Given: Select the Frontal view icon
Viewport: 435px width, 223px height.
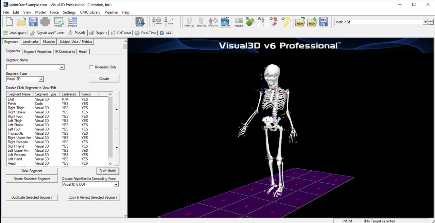Looking at the screenshot, I should pos(189,22).
